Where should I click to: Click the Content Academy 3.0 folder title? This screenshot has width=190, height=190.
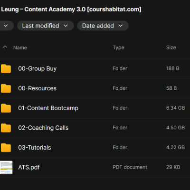71,9
